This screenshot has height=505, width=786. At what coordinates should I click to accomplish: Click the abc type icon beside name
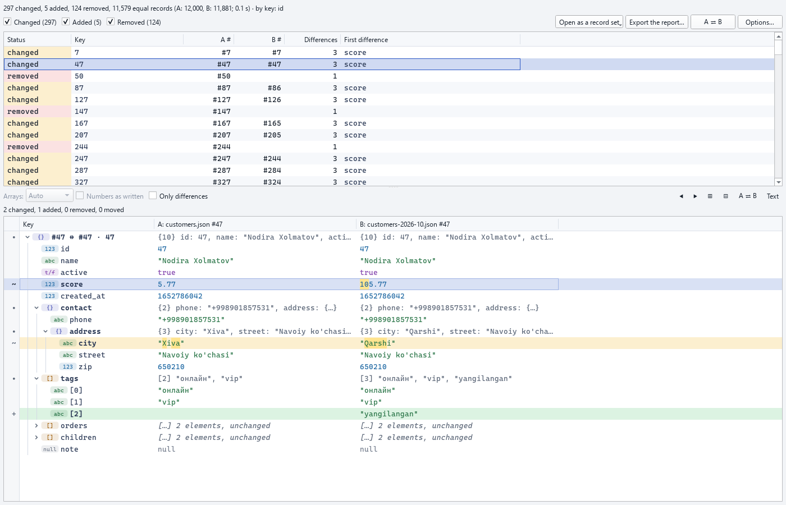[x=50, y=261]
